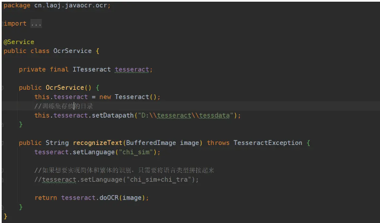Click the "setDatapath" method call

tap(113, 115)
